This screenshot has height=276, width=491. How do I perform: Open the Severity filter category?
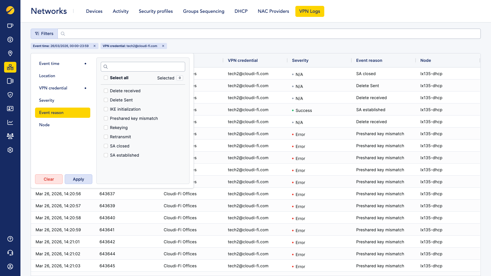click(x=47, y=100)
